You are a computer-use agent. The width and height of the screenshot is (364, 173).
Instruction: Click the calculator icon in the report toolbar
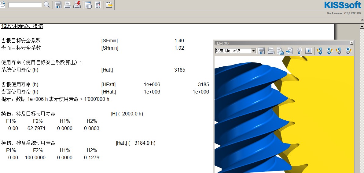98,5
